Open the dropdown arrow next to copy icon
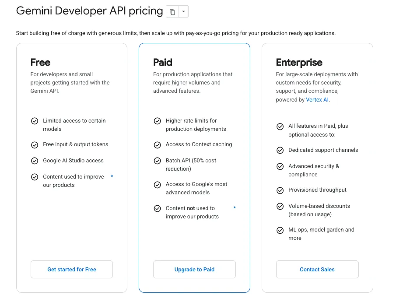The width and height of the screenshot is (403, 302). coord(183,12)
